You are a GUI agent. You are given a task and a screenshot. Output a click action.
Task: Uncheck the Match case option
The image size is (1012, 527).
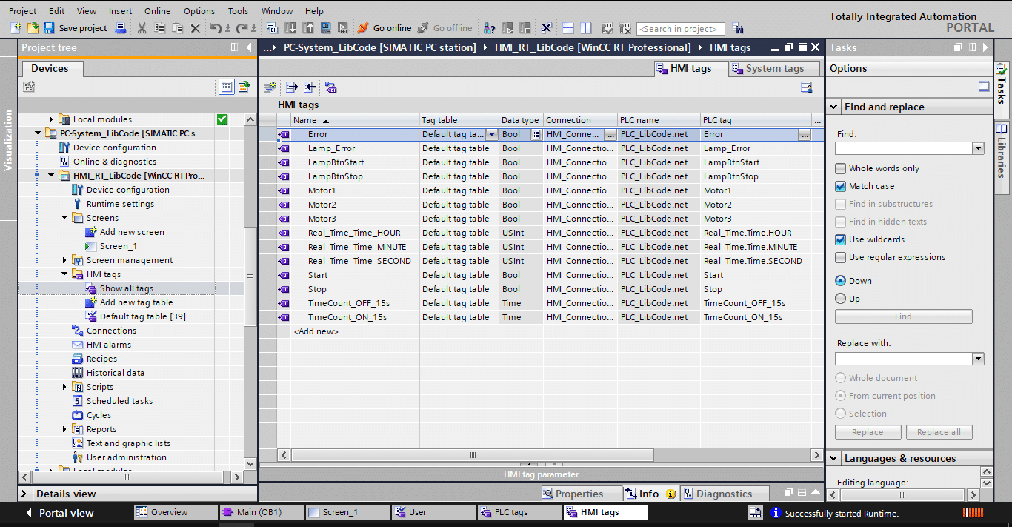pyautogui.click(x=840, y=186)
